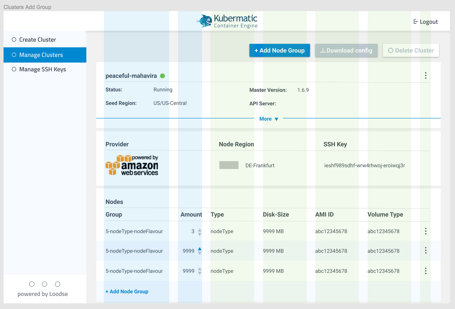
Task: Open options menu for the last node group row
Action: click(425, 271)
